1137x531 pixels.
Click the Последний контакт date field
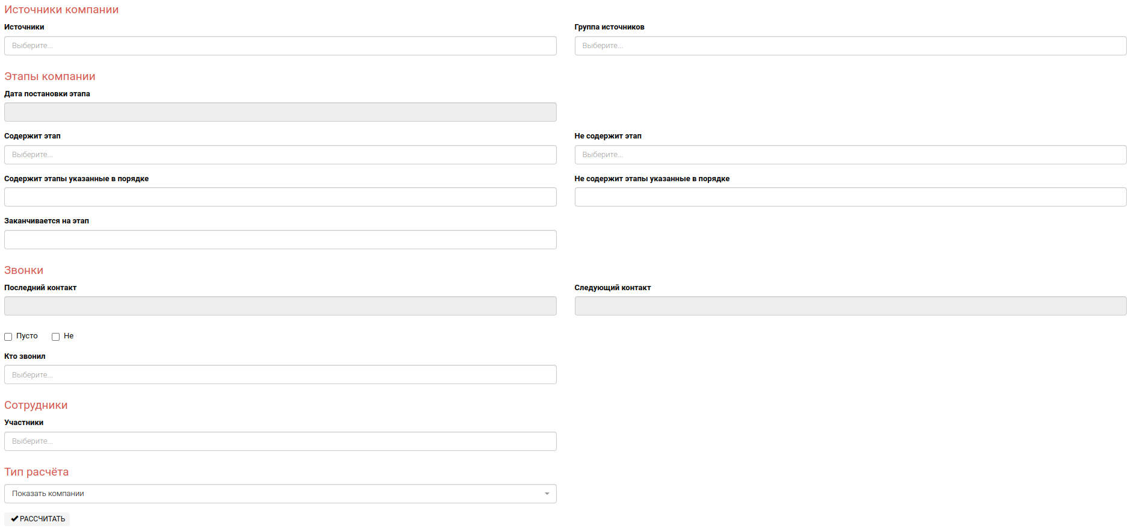click(280, 306)
